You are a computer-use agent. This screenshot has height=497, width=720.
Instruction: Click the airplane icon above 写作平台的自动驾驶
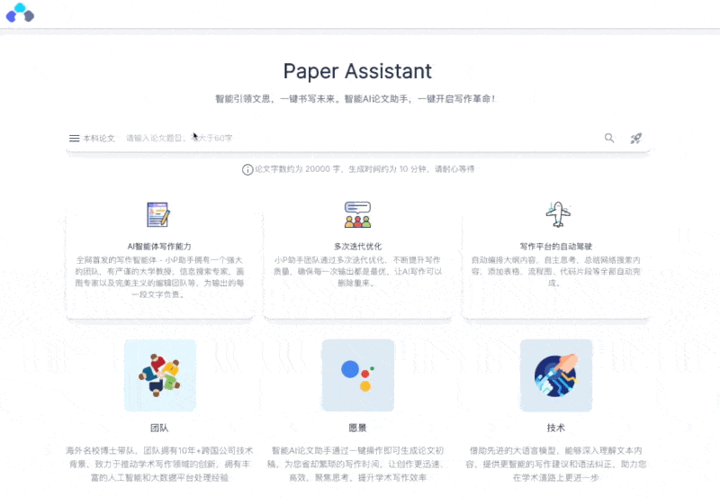point(558,214)
